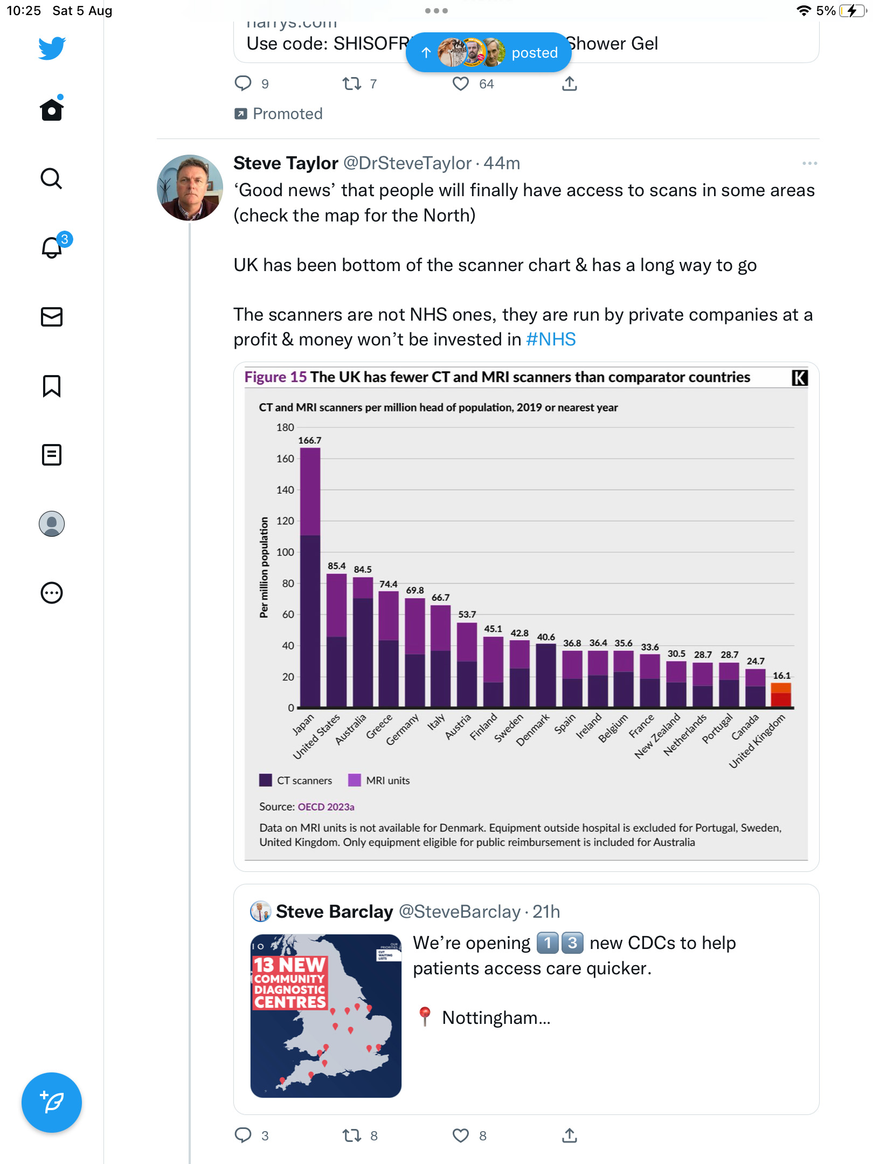Open the CT and MRI scanners chart image

click(526, 616)
